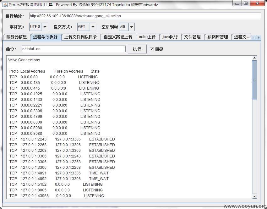267x209 pixels.
Task: Click the 执行 execute button
Action: [x=137, y=49]
